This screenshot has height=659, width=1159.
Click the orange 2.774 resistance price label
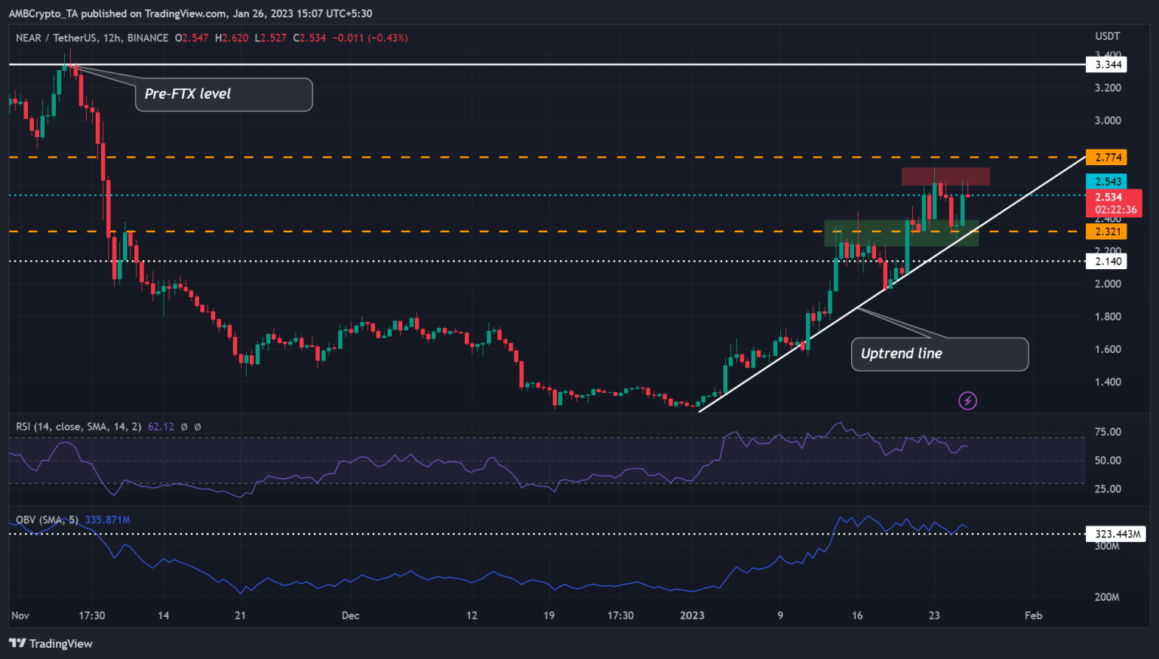click(x=1105, y=157)
